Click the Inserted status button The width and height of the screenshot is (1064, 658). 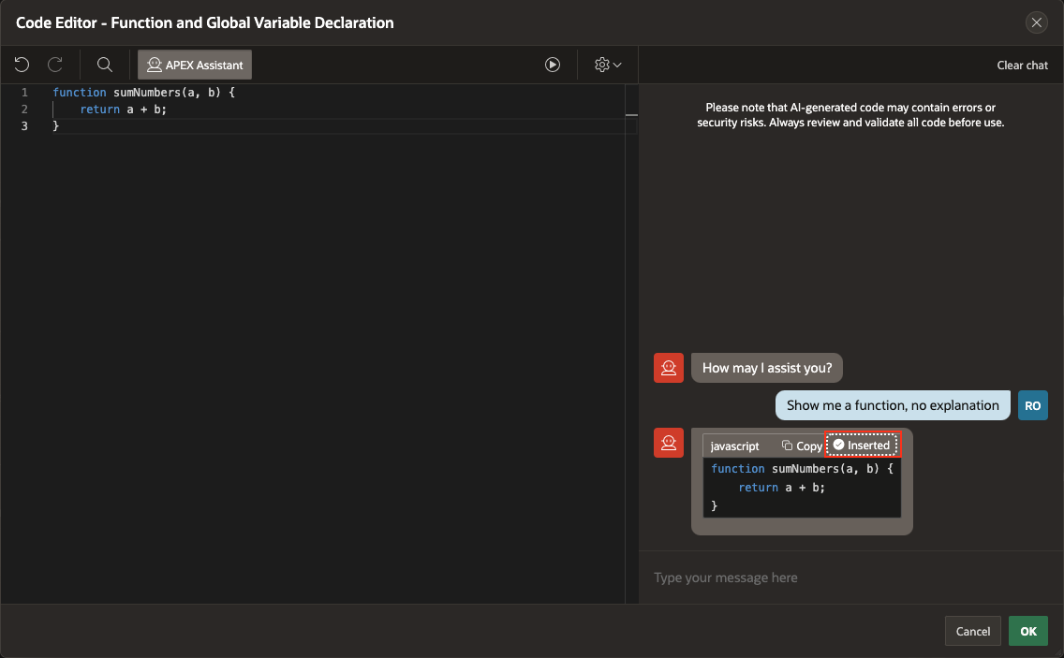point(862,446)
